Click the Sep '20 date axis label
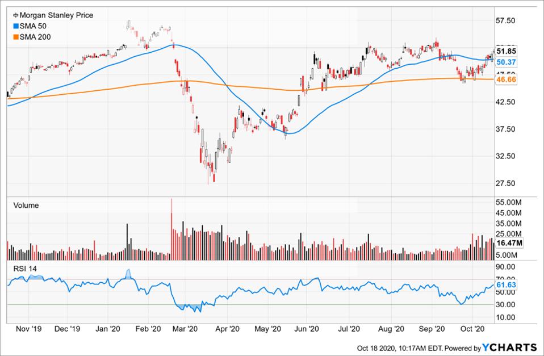The image size is (544, 356). pos(432,329)
